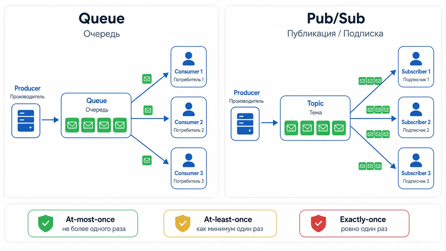Click the envelope trio heading to Subscriber 1

370,81
